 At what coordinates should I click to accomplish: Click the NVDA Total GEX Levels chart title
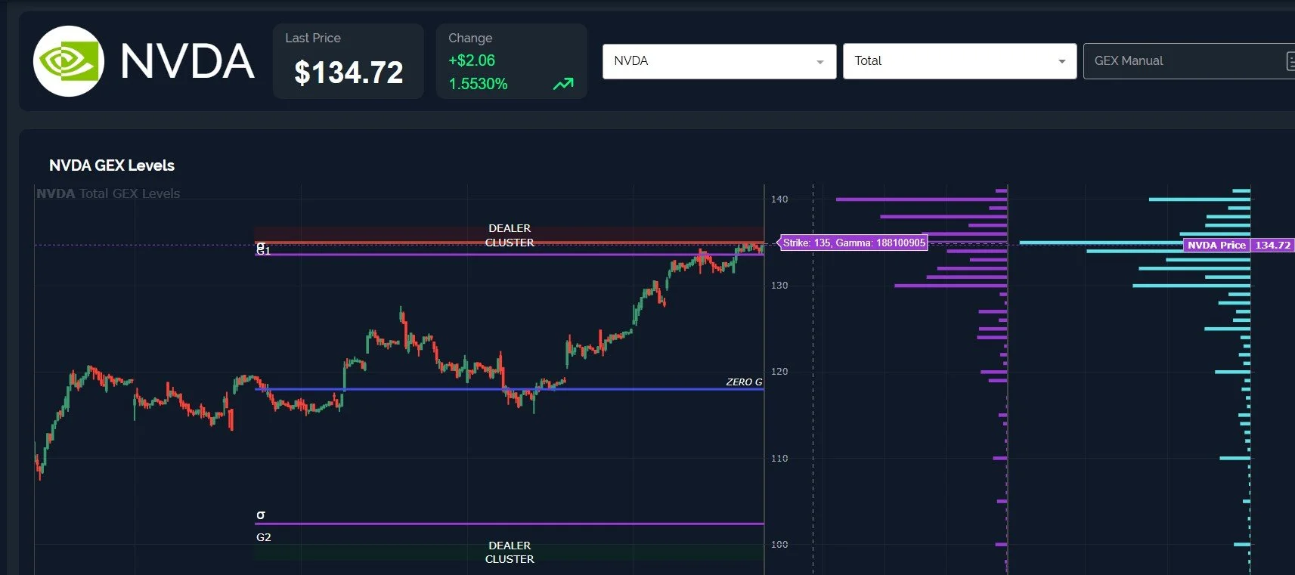click(108, 193)
